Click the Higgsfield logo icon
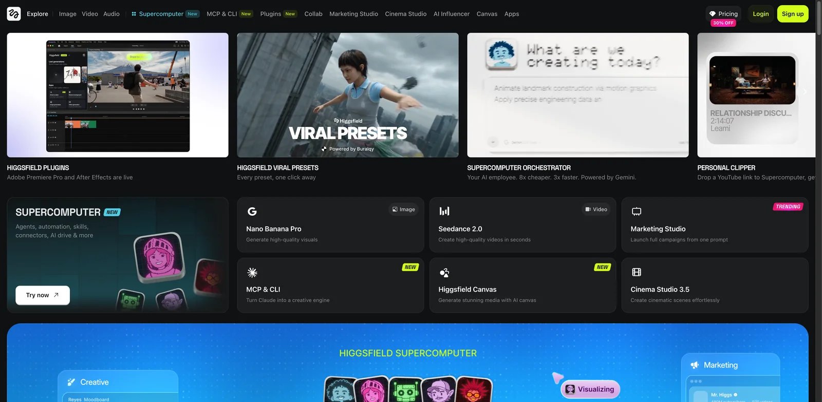Screen dimensions: 822x402 point(14,14)
